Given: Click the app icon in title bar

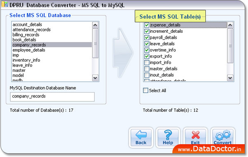Looking at the screenshot, I should 5,4.
